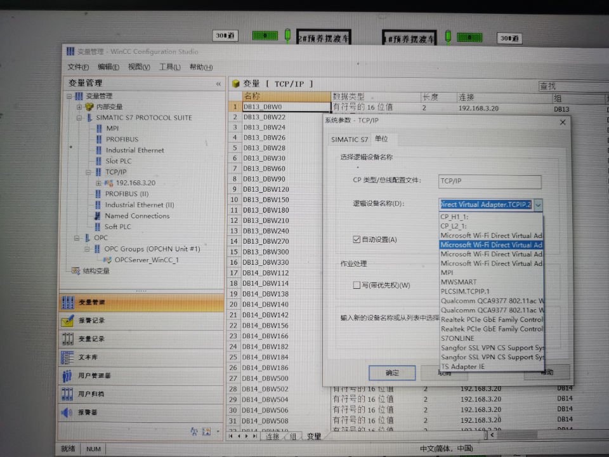
Task: Open the 视图(V) menu
Action: [139, 67]
